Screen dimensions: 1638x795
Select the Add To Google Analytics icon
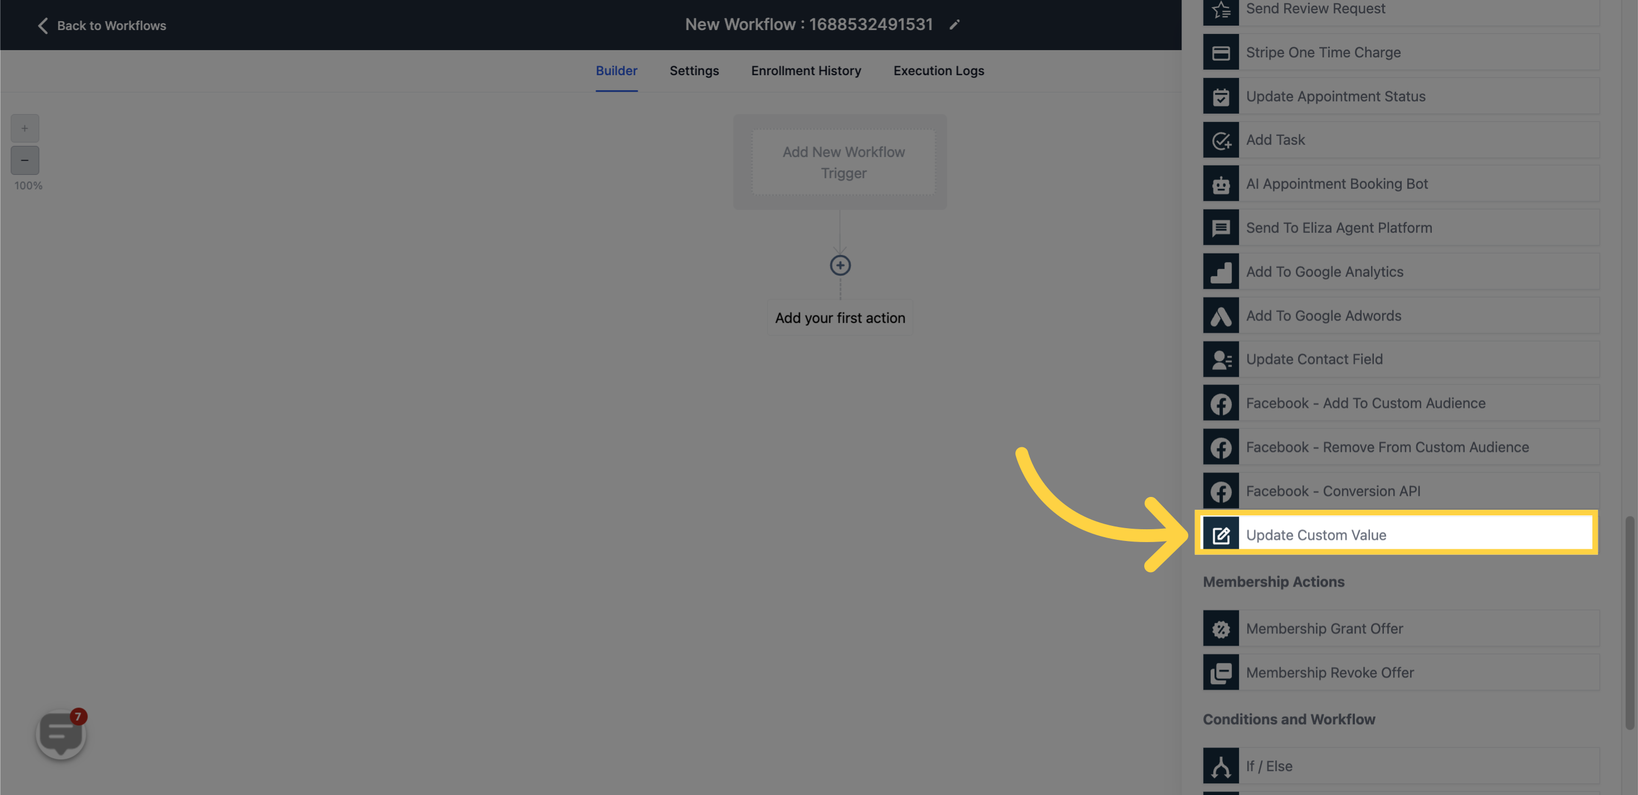(1221, 271)
